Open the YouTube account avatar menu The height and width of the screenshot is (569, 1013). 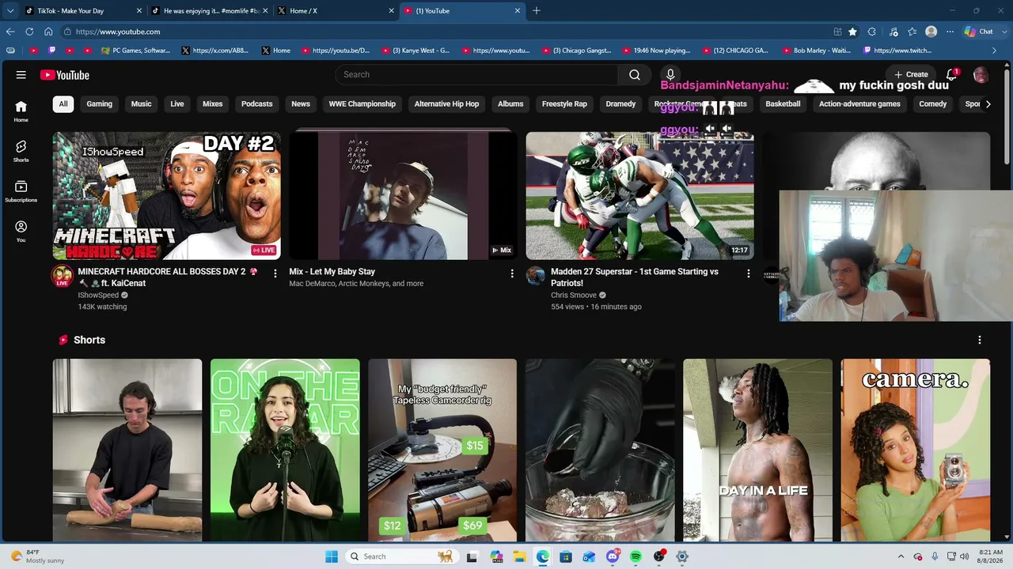click(x=981, y=74)
